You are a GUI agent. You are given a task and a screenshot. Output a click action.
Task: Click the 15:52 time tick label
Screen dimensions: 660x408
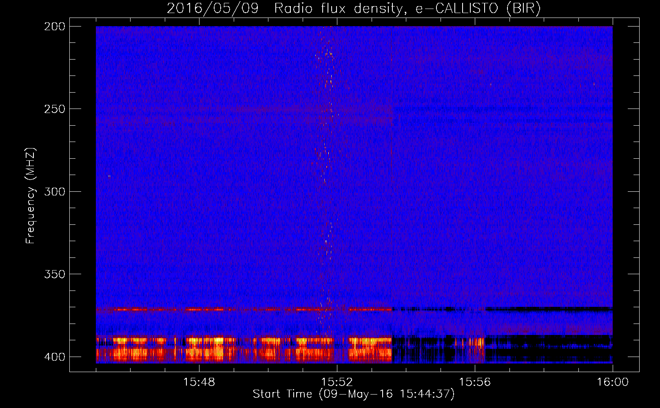click(337, 382)
